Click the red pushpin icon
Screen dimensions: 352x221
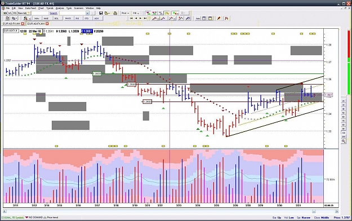click(219, 19)
